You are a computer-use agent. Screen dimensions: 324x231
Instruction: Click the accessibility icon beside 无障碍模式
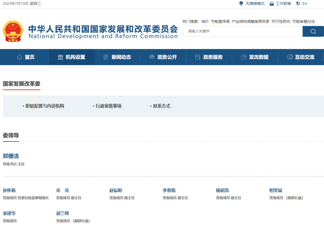(241, 4)
